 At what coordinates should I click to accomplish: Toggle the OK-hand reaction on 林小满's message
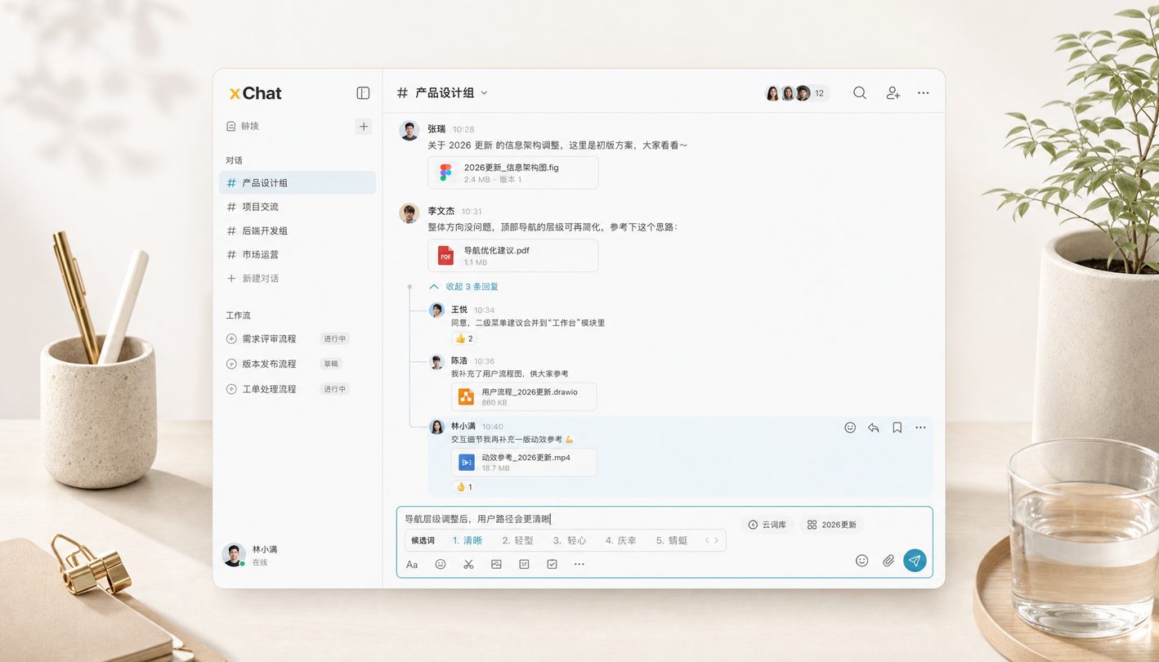tap(463, 487)
